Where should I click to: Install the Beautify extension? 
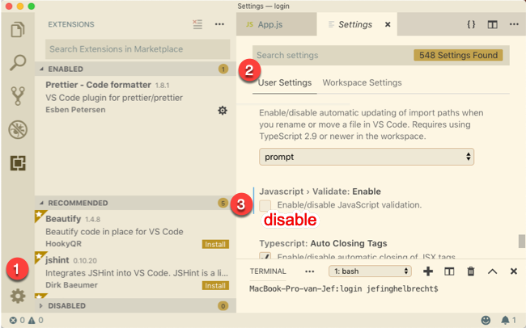[215, 244]
